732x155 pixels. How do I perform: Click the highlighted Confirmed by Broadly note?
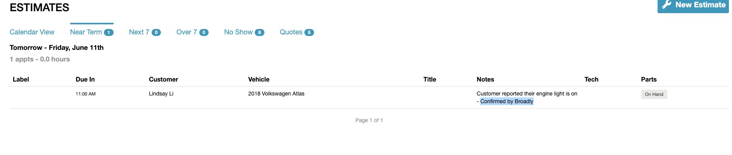coord(507,101)
